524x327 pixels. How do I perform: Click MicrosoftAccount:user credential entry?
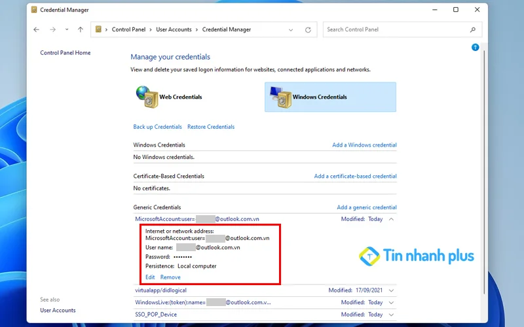[x=197, y=219]
